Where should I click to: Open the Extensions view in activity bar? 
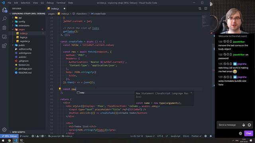pyautogui.click(x=4, y=46)
